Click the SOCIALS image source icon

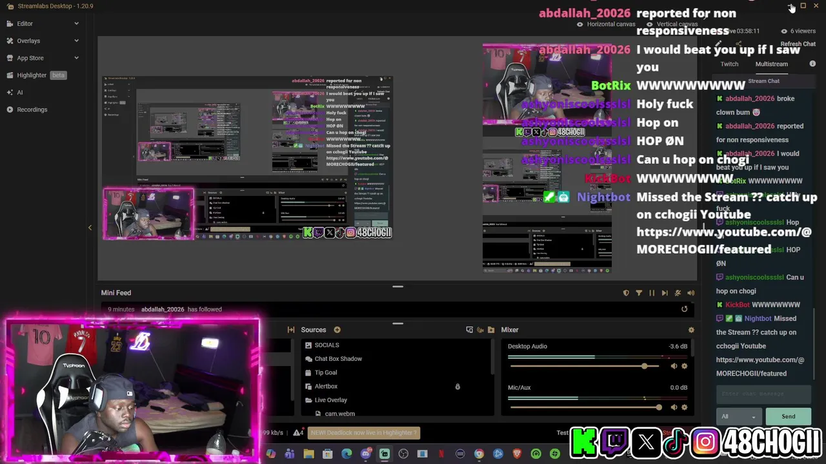308,345
